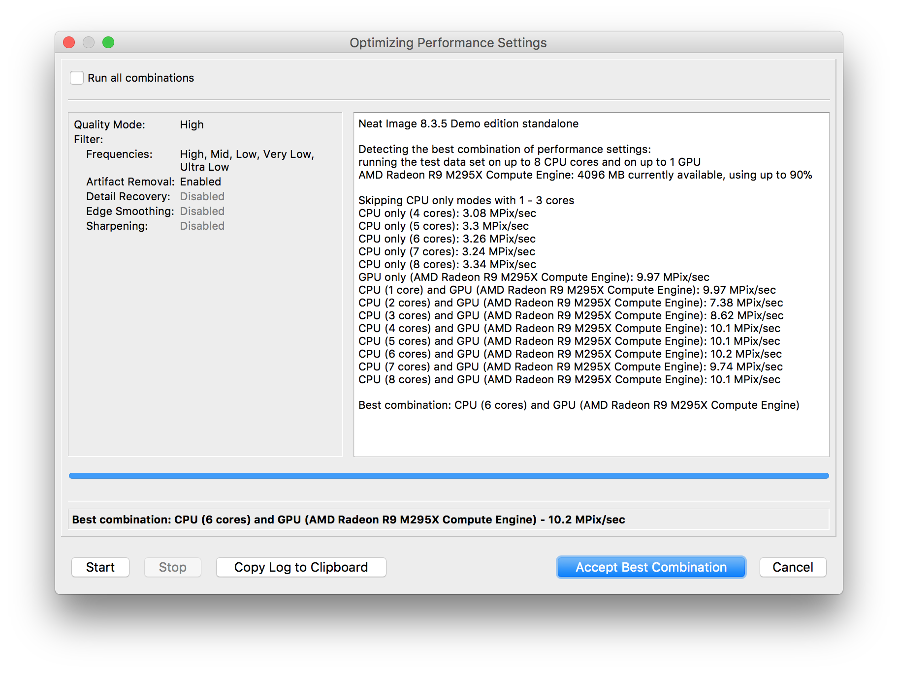Accept Best Combination
Viewport: 898px width, 673px height.
(651, 567)
